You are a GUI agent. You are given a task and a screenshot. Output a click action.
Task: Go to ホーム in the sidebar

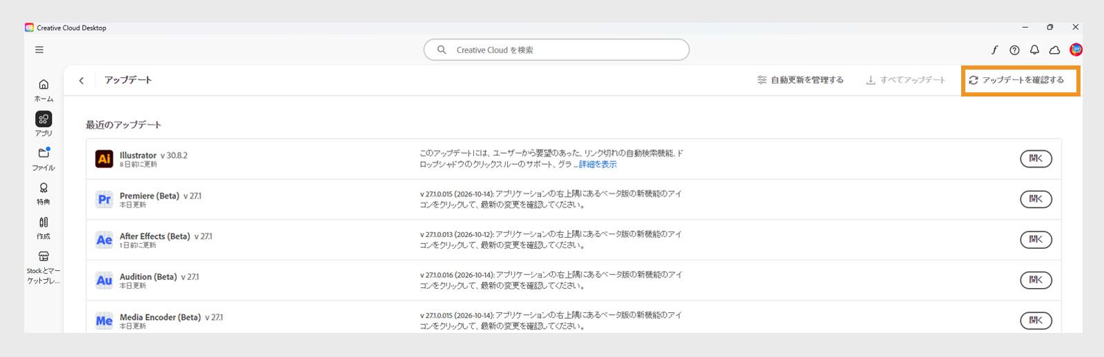43,90
